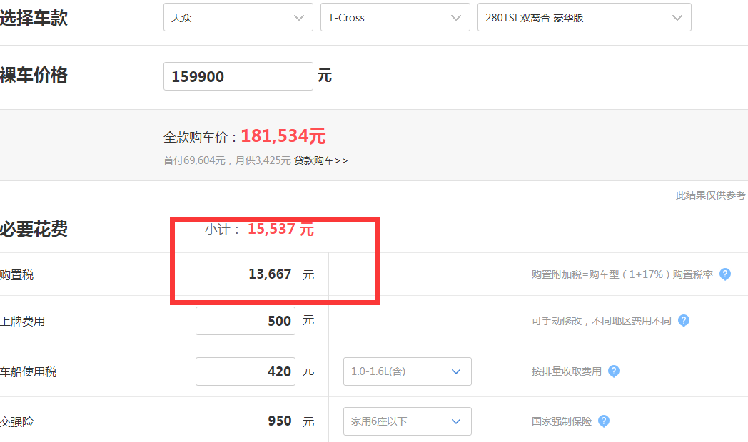Click the 必要花费 section heading
The image size is (748, 442).
34,229
